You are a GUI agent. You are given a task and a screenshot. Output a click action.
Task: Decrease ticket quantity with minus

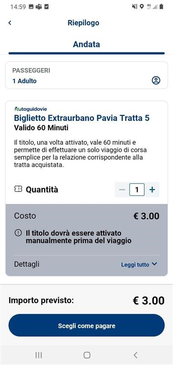click(x=122, y=190)
